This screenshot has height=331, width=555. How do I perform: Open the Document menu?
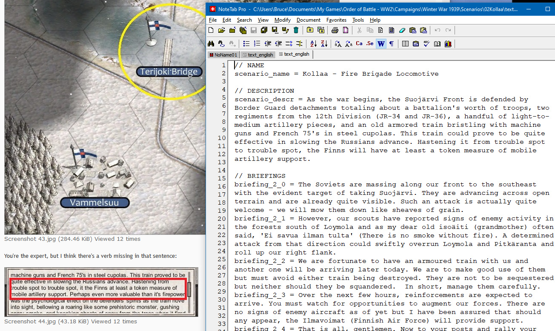point(309,20)
